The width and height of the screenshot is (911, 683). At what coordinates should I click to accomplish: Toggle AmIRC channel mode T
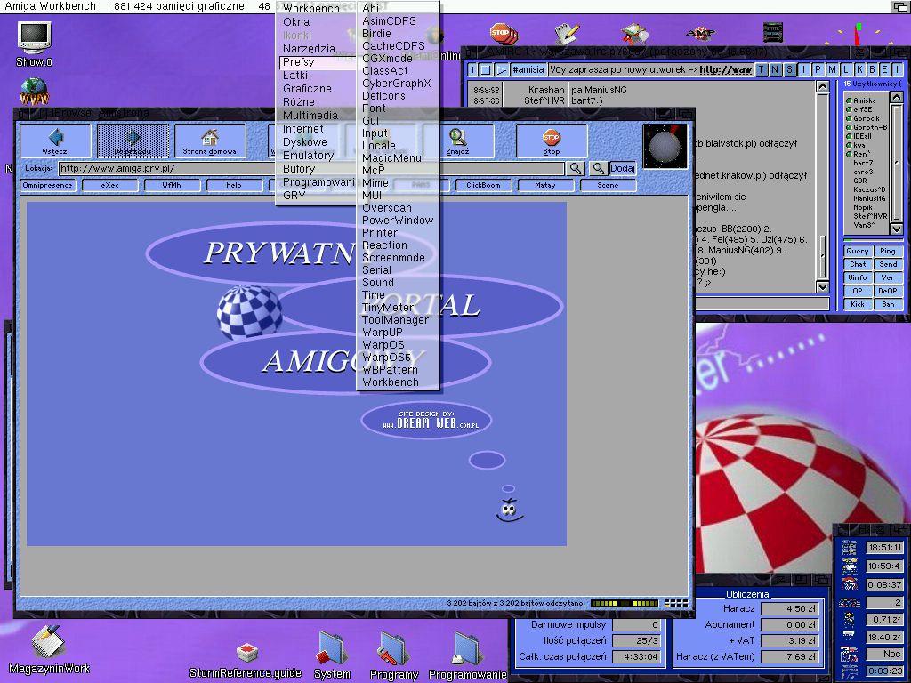point(762,69)
